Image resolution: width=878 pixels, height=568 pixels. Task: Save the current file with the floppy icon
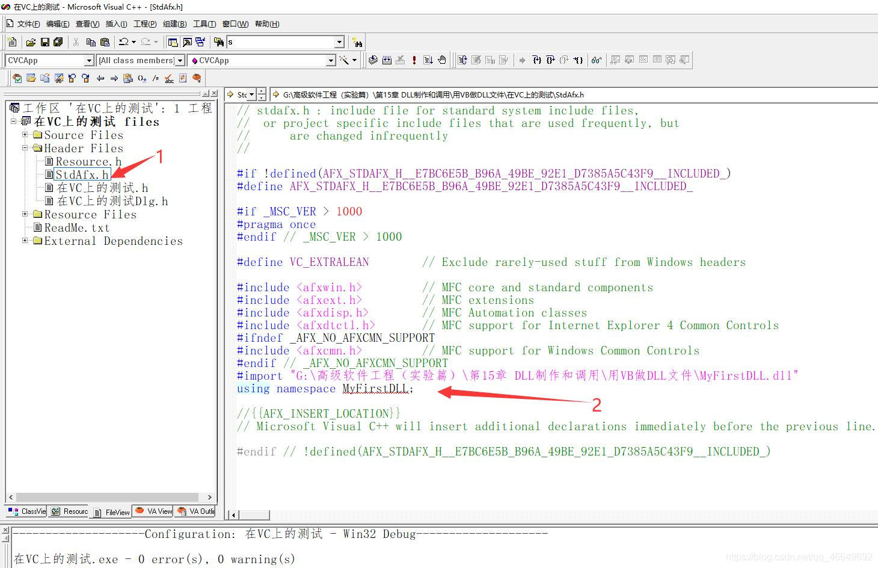click(45, 42)
